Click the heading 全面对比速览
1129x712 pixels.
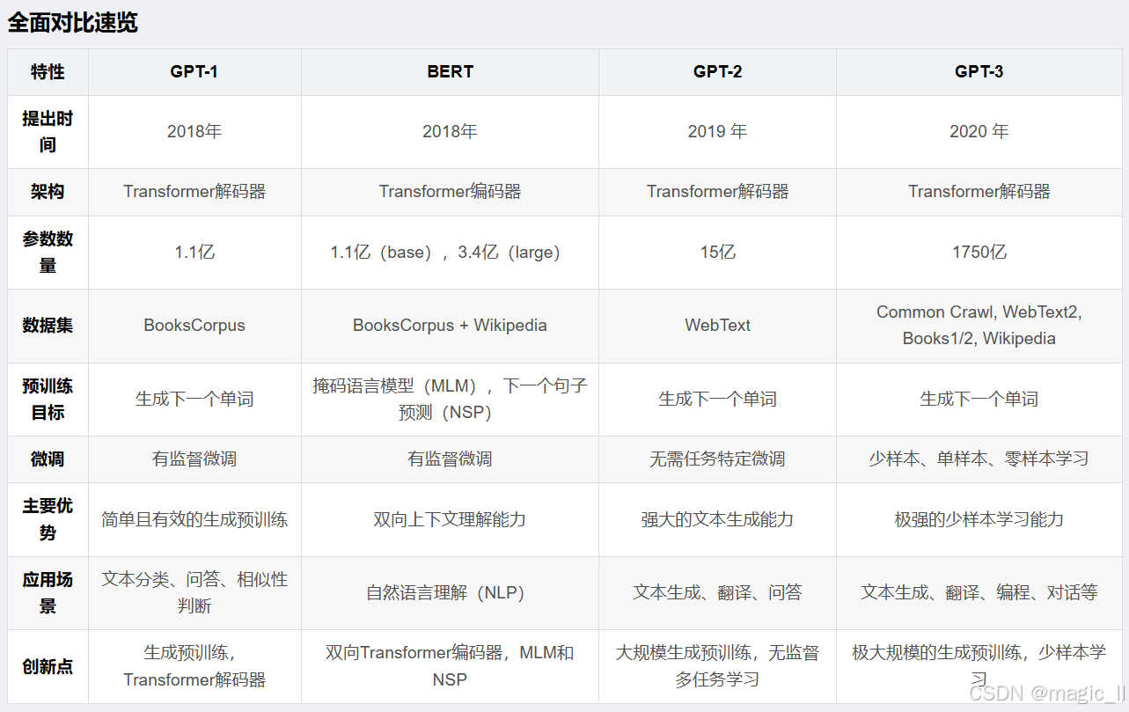pos(73,23)
